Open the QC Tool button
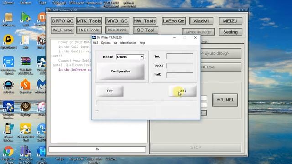292x164 pixels. (146, 30)
